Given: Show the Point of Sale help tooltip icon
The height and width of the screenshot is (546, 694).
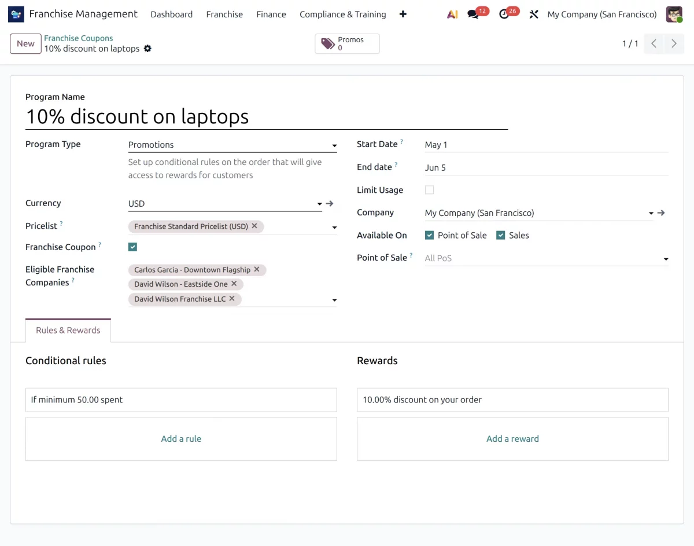Looking at the screenshot, I should (411, 255).
